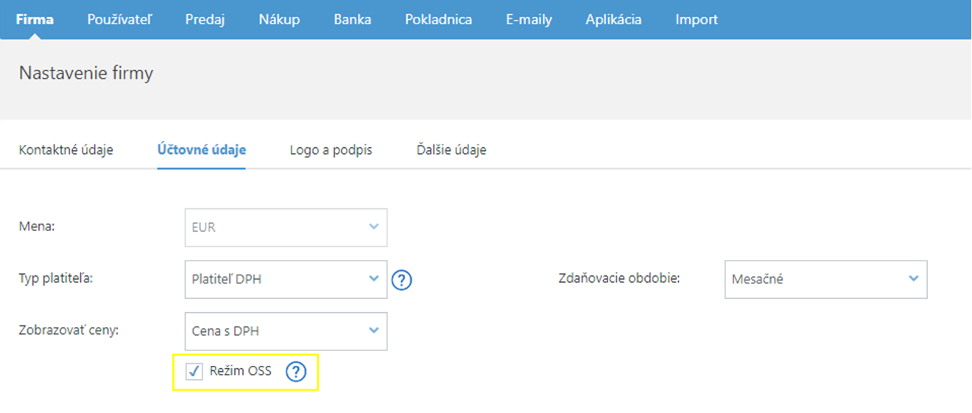972x413 pixels.
Task: Navigate to the Banka menu
Action: [352, 20]
